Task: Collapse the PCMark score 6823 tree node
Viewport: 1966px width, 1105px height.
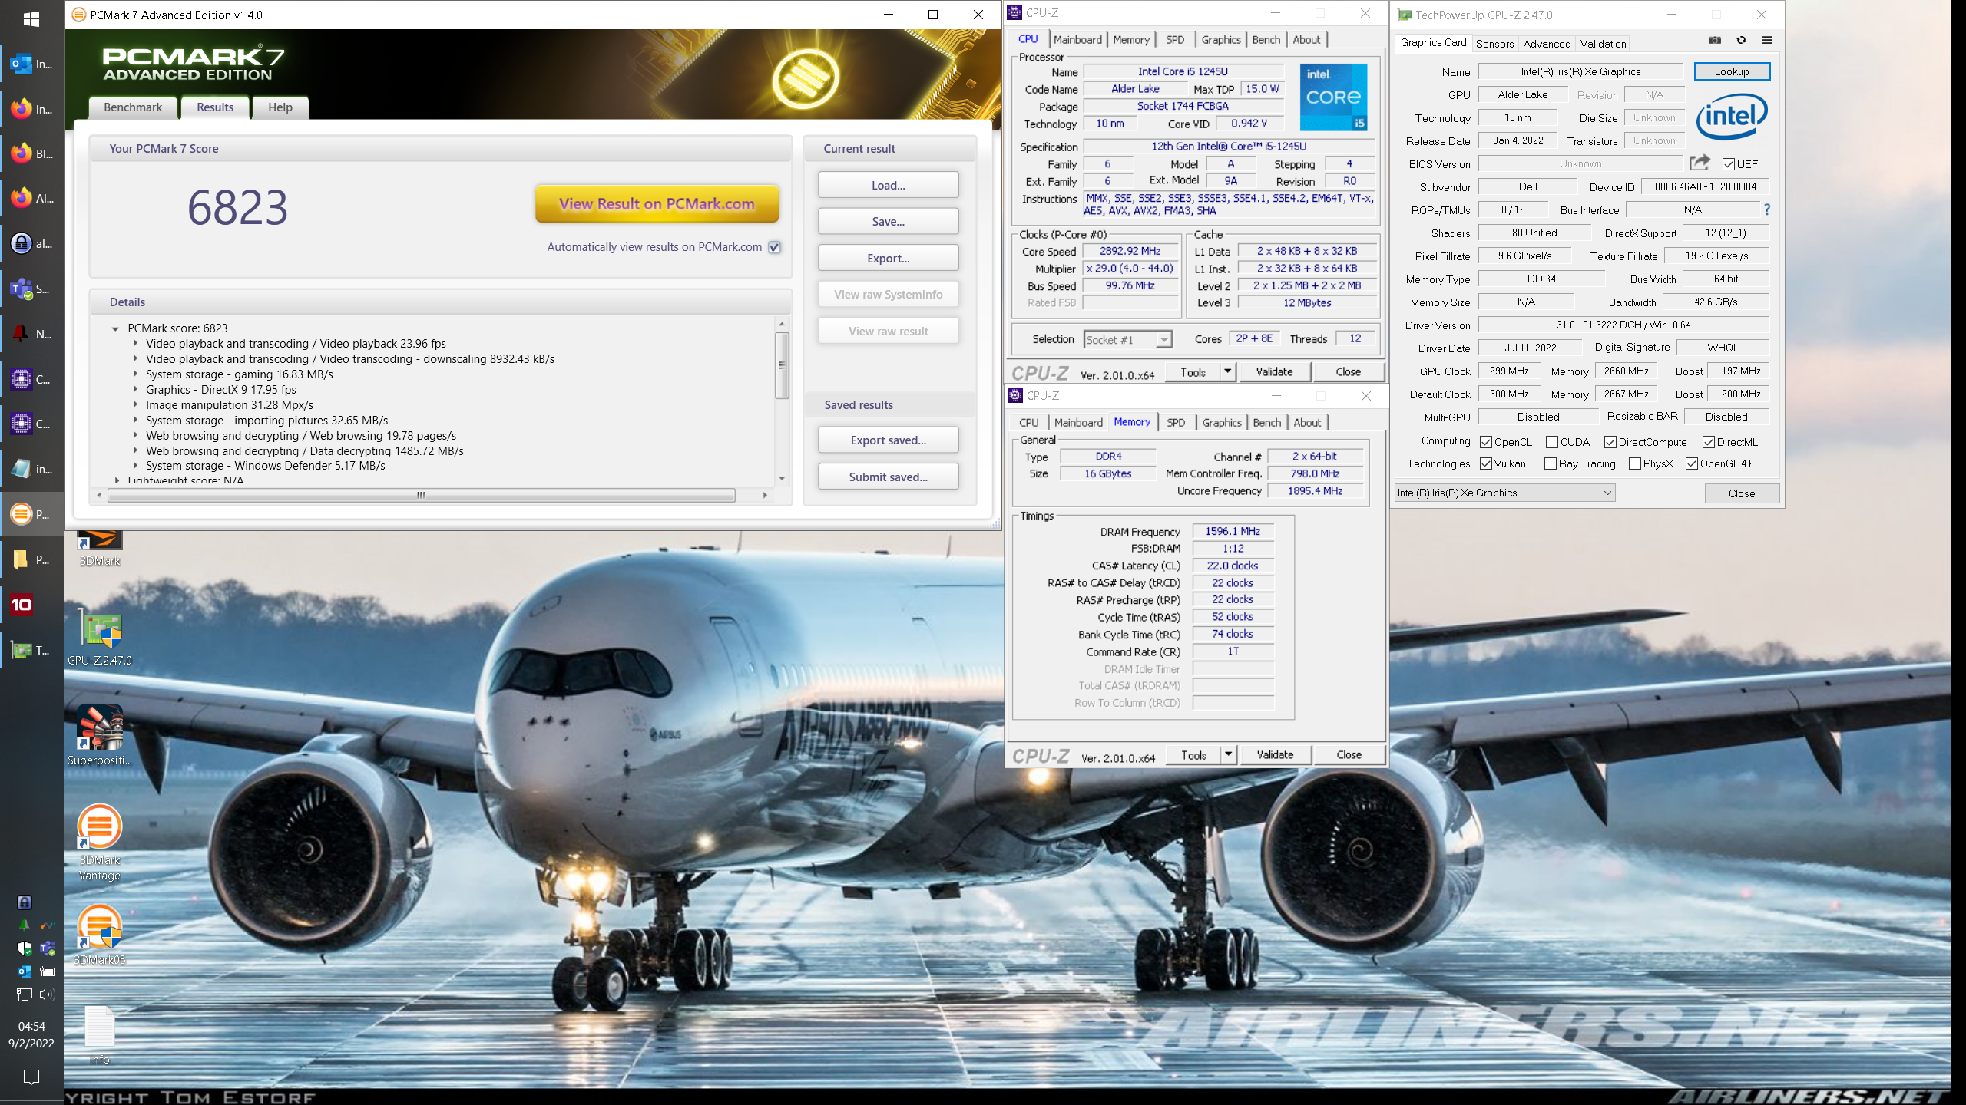Action: point(115,328)
